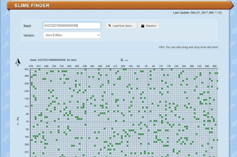Click the Seed: field label
This screenshot has height=157, width=237.
click(27, 26)
